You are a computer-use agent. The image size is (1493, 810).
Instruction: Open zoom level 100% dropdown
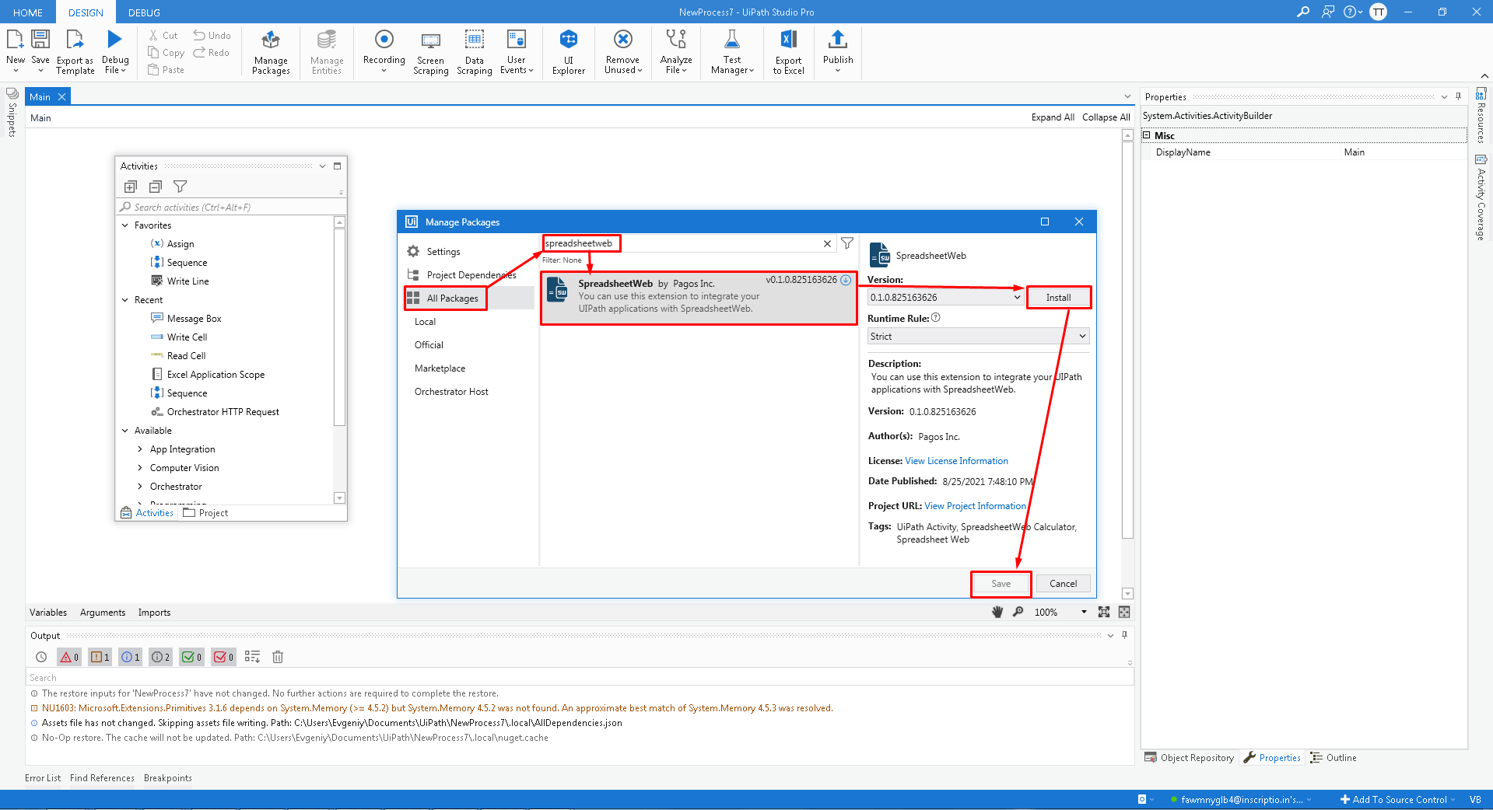pyautogui.click(x=1084, y=612)
